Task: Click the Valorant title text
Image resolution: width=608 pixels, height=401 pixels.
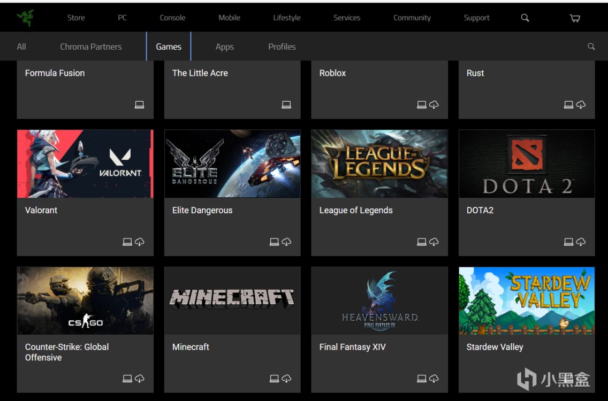Action: [41, 210]
